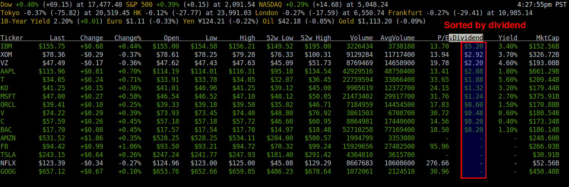Click FB's +1.06% change percent
This screenshot has height=187, width=569.
tap(130, 146)
